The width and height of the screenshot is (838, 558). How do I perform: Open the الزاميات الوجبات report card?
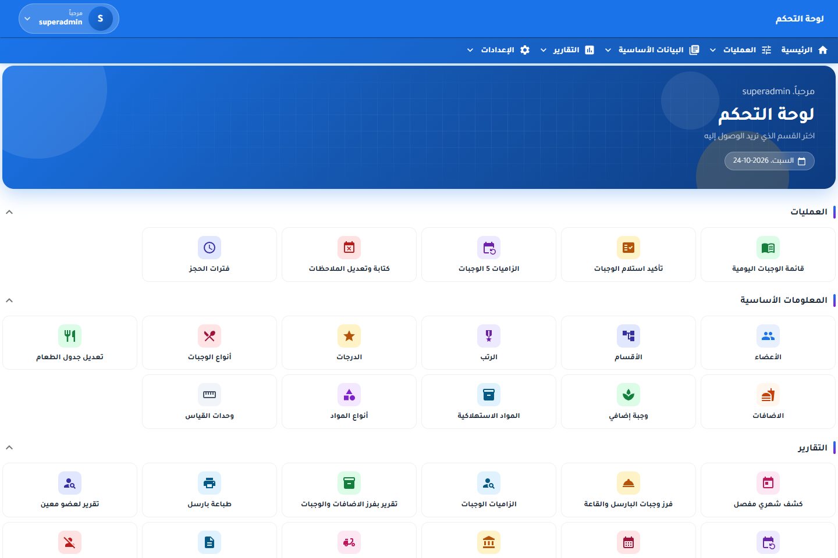pyautogui.click(x=489, y=490)
